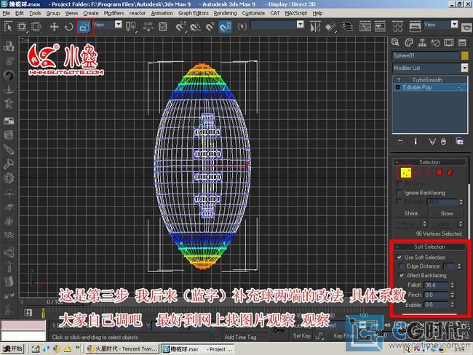Image resolution: width=473 pixels, height=355 pixels.
Task: Collapse the Selection rollout header
Action: coord(429,162)
